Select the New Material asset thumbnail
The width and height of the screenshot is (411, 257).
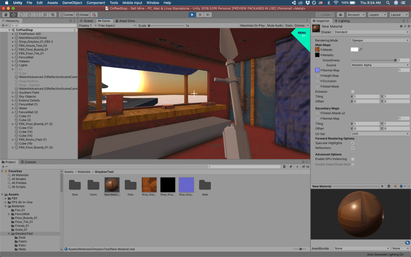(112, 185)
